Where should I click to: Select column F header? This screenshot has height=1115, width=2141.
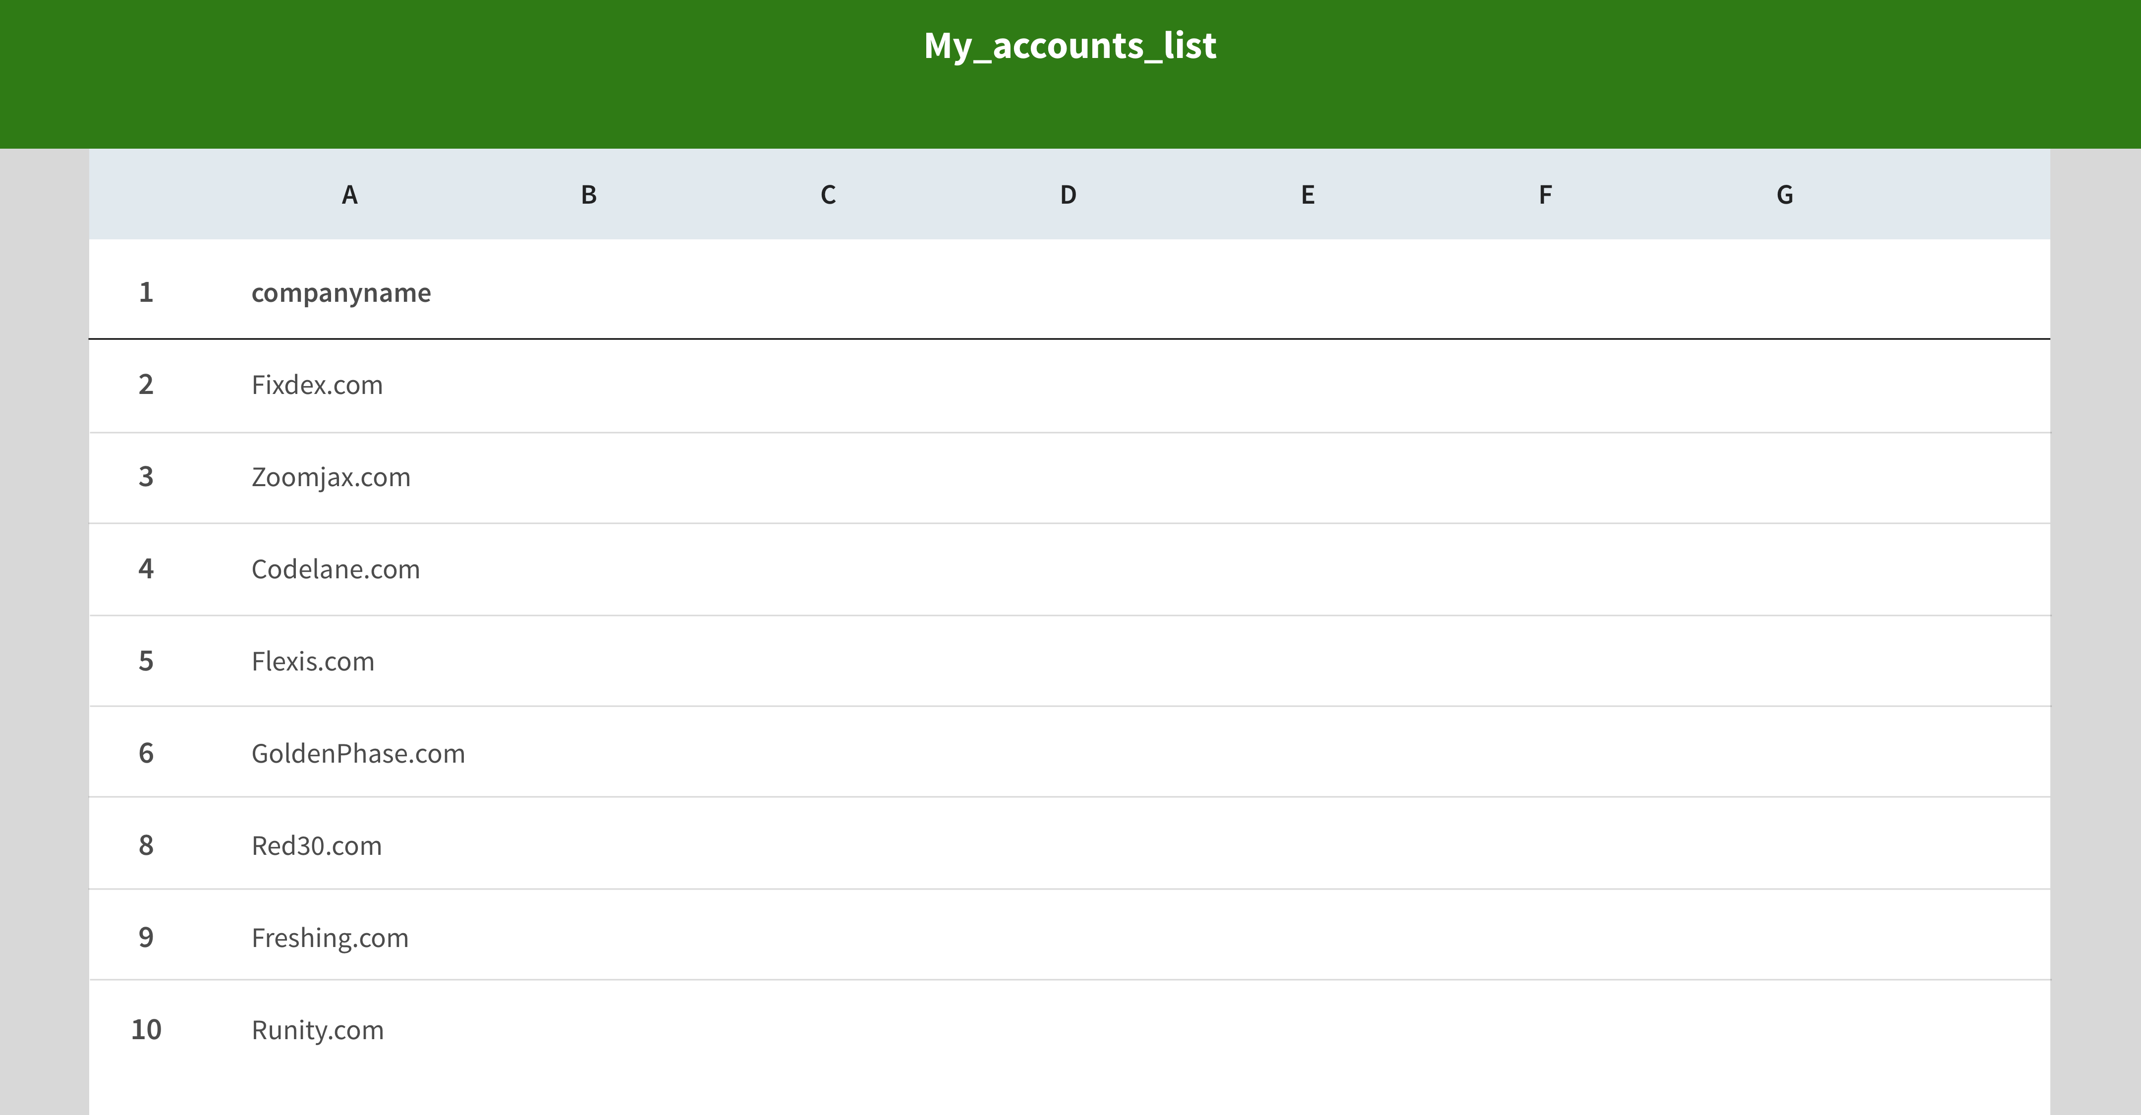click(x=1545, y=195)
